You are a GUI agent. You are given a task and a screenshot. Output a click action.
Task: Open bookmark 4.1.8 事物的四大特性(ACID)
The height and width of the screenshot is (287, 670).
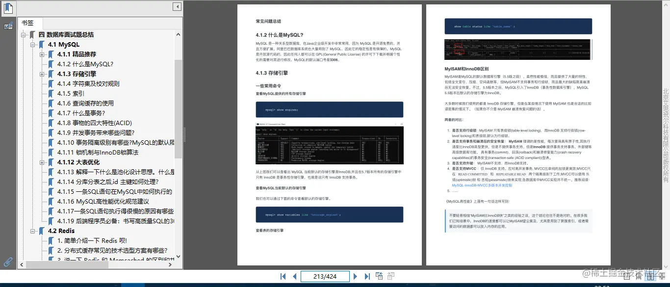[94, 123]
